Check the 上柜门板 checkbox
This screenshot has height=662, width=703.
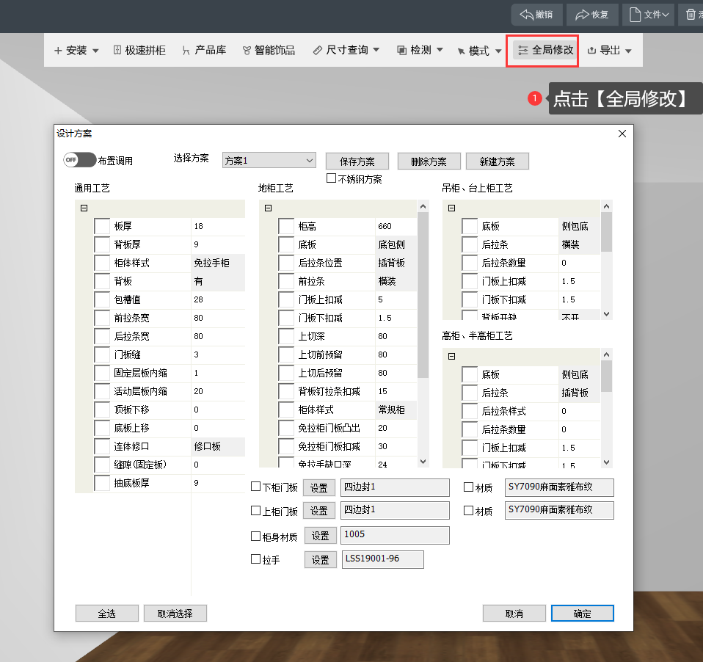(255, 510)
